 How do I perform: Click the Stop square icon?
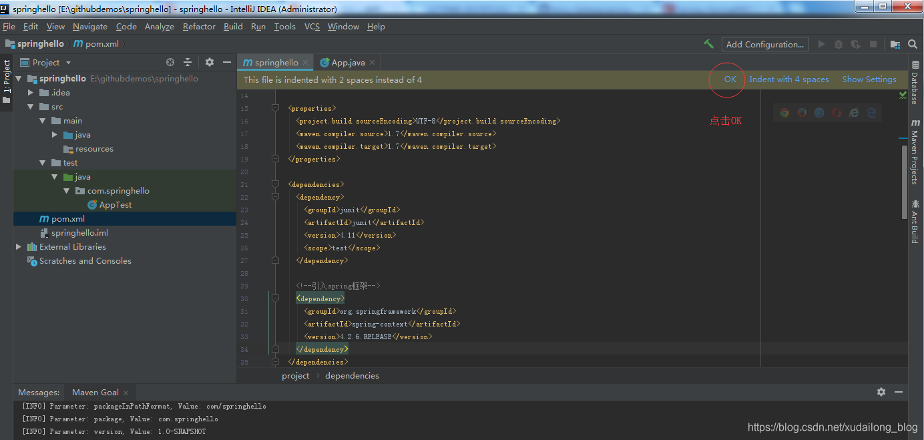[x=873, y=44]
